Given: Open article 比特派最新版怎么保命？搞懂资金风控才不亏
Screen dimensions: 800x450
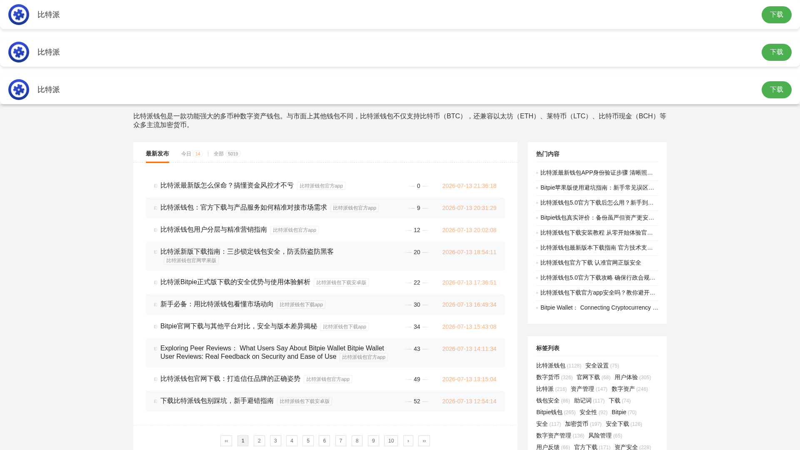Looking at the screenshot, I should point(227,185).
